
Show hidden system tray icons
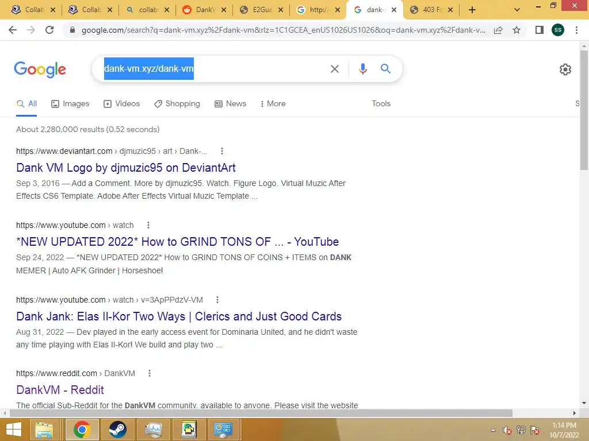[x=493, y=430]
